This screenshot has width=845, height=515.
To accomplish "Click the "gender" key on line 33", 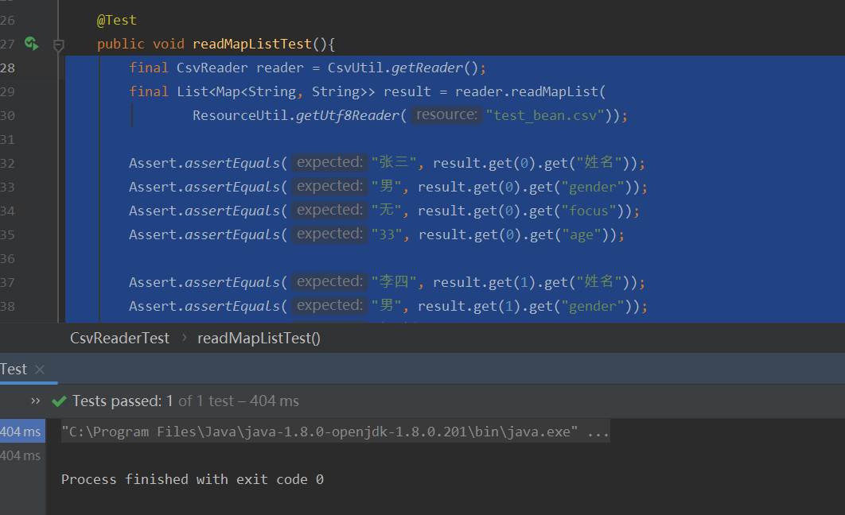I will click(592, 187).
